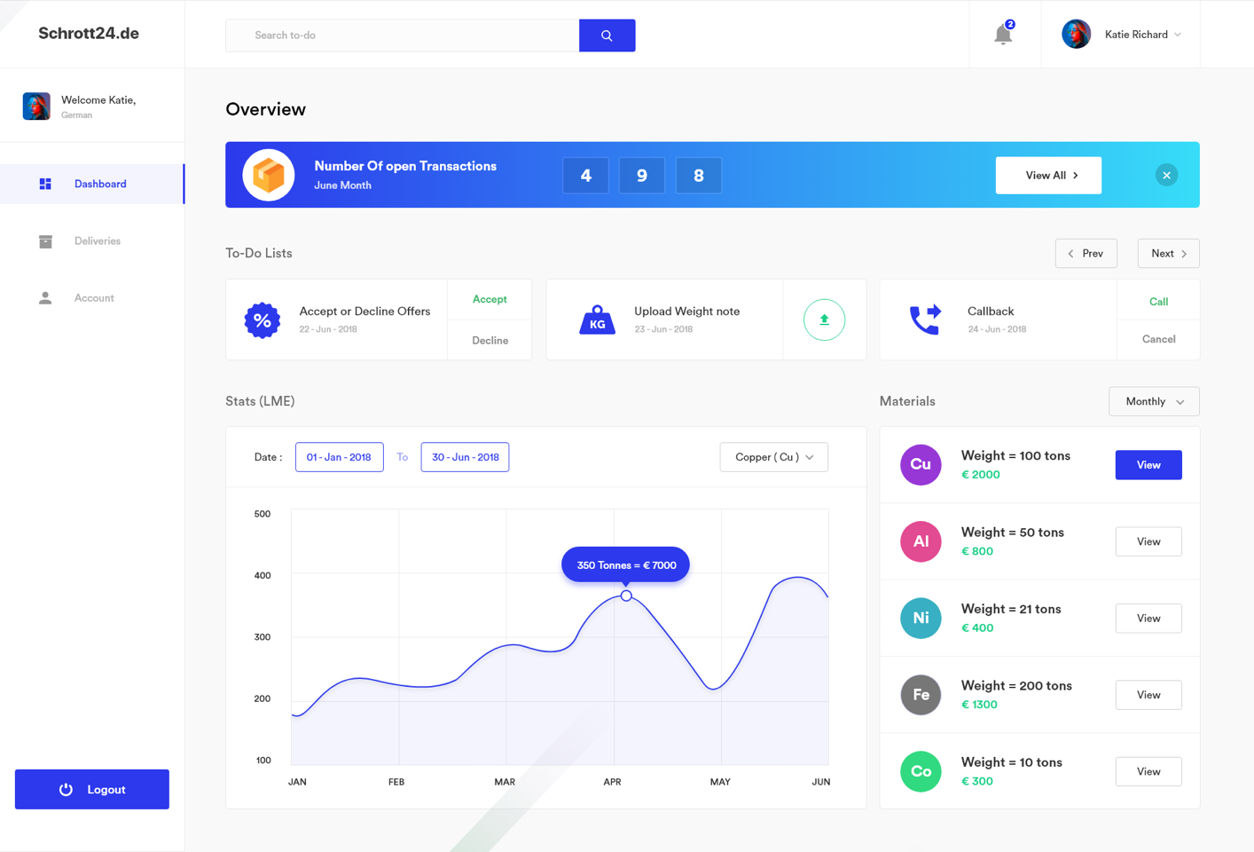Click the search magnifier button

607,35
